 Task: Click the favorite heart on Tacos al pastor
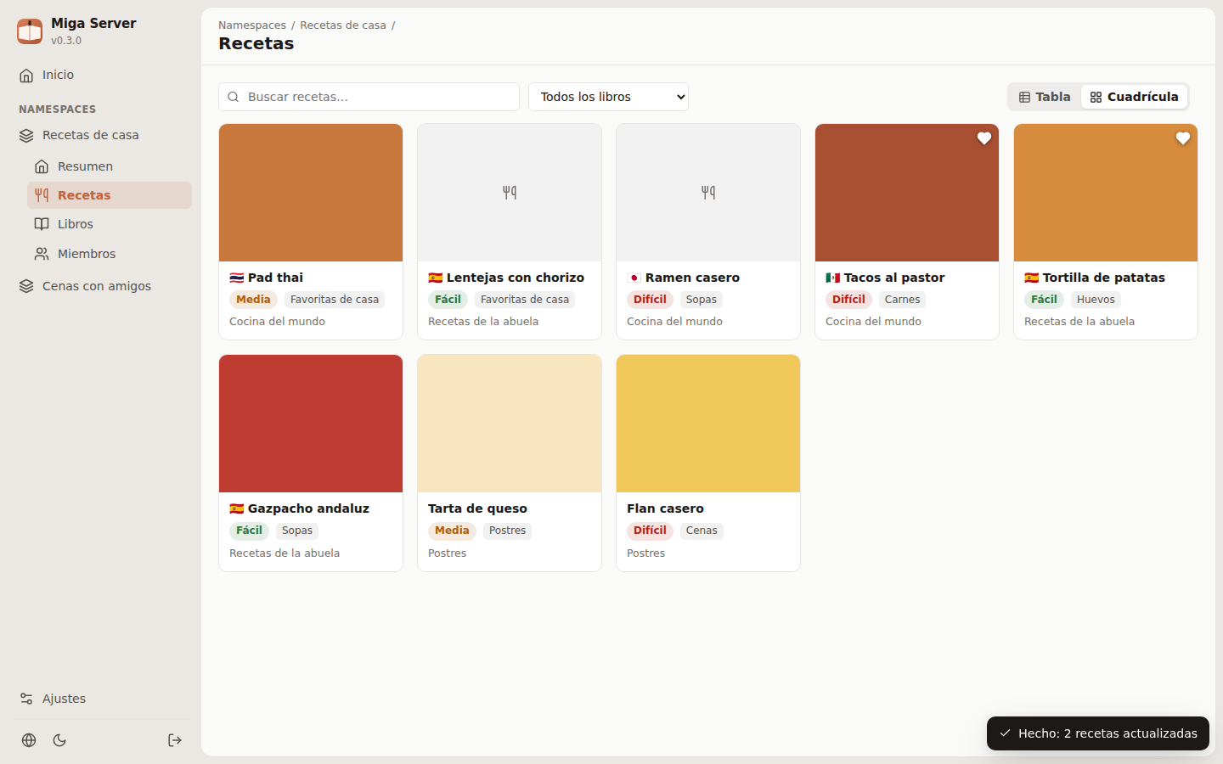[984, 138]
